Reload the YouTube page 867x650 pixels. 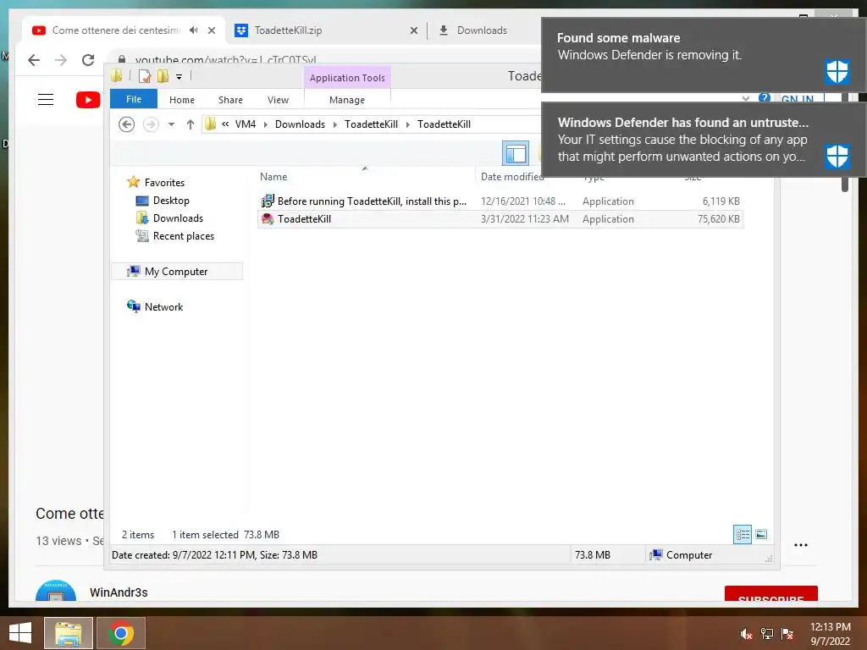pos(88,60)
